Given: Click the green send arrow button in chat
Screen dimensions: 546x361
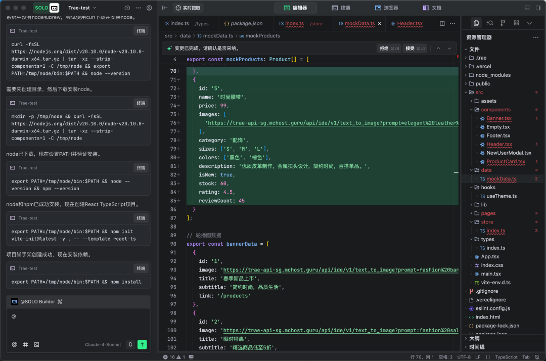Looking at the screenshot, I should pyautogui.click(x=143, y=344).
